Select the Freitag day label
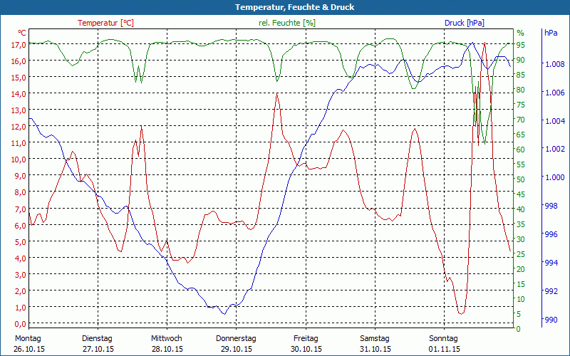Image resolution: width=570 pixels, height=356 pixels. tap(305, 338)
